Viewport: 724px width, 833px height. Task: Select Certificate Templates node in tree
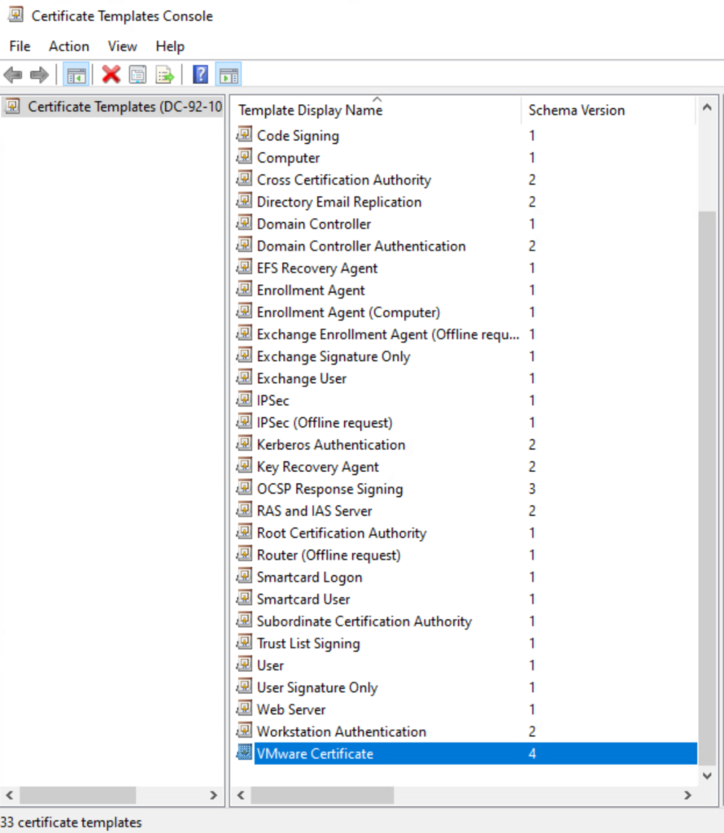coord(114,107)
